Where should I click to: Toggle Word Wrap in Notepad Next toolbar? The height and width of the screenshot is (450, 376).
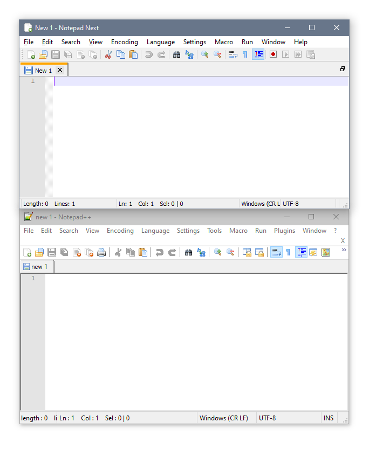(233, 54)
